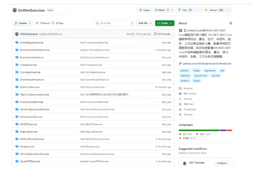Click the folder icon for CsvHelperExercise
The height and width of the screenshot is (178, 254).
(x=17, y=72)
